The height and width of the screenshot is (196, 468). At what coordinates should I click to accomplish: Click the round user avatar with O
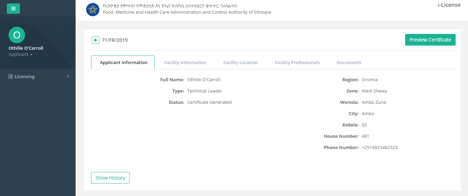[x=17, y=35]
